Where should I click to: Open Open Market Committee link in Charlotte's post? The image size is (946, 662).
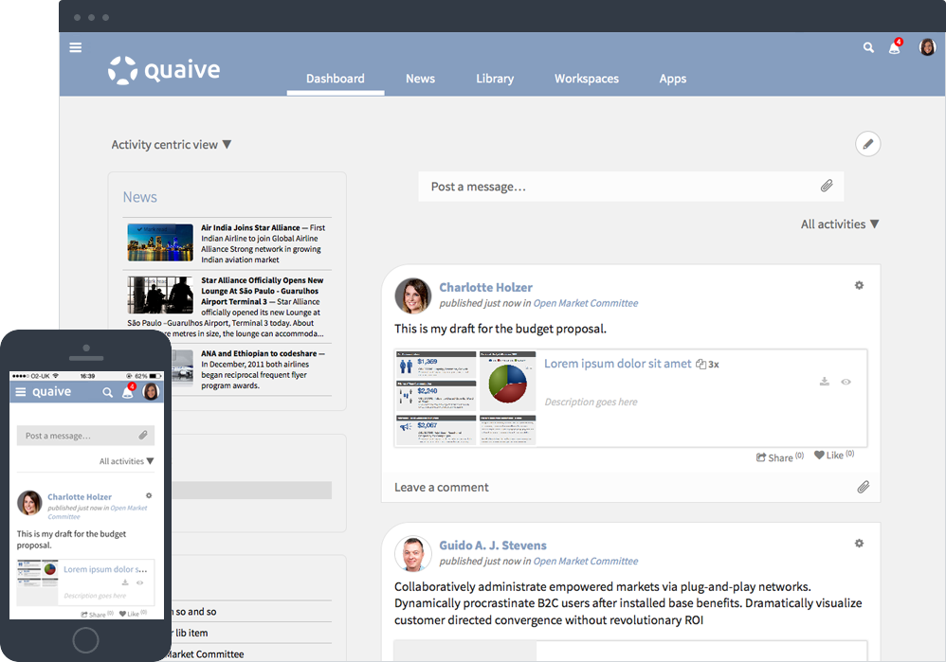pos(585,303)
